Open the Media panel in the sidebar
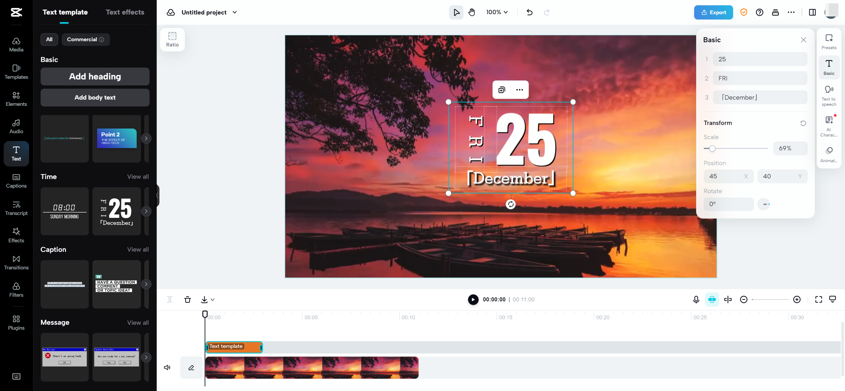 tap(16, 44)
